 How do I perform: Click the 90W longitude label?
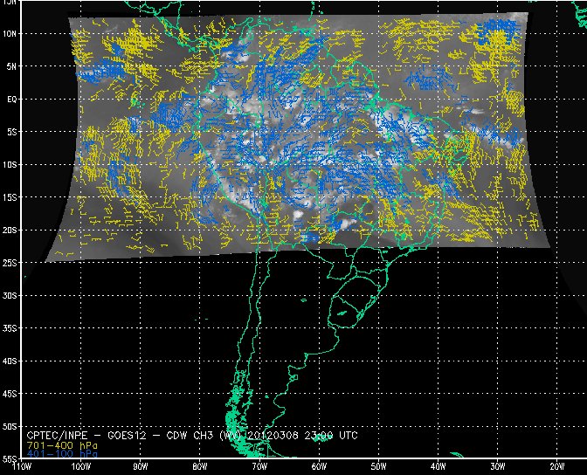(x=141, y=467)
